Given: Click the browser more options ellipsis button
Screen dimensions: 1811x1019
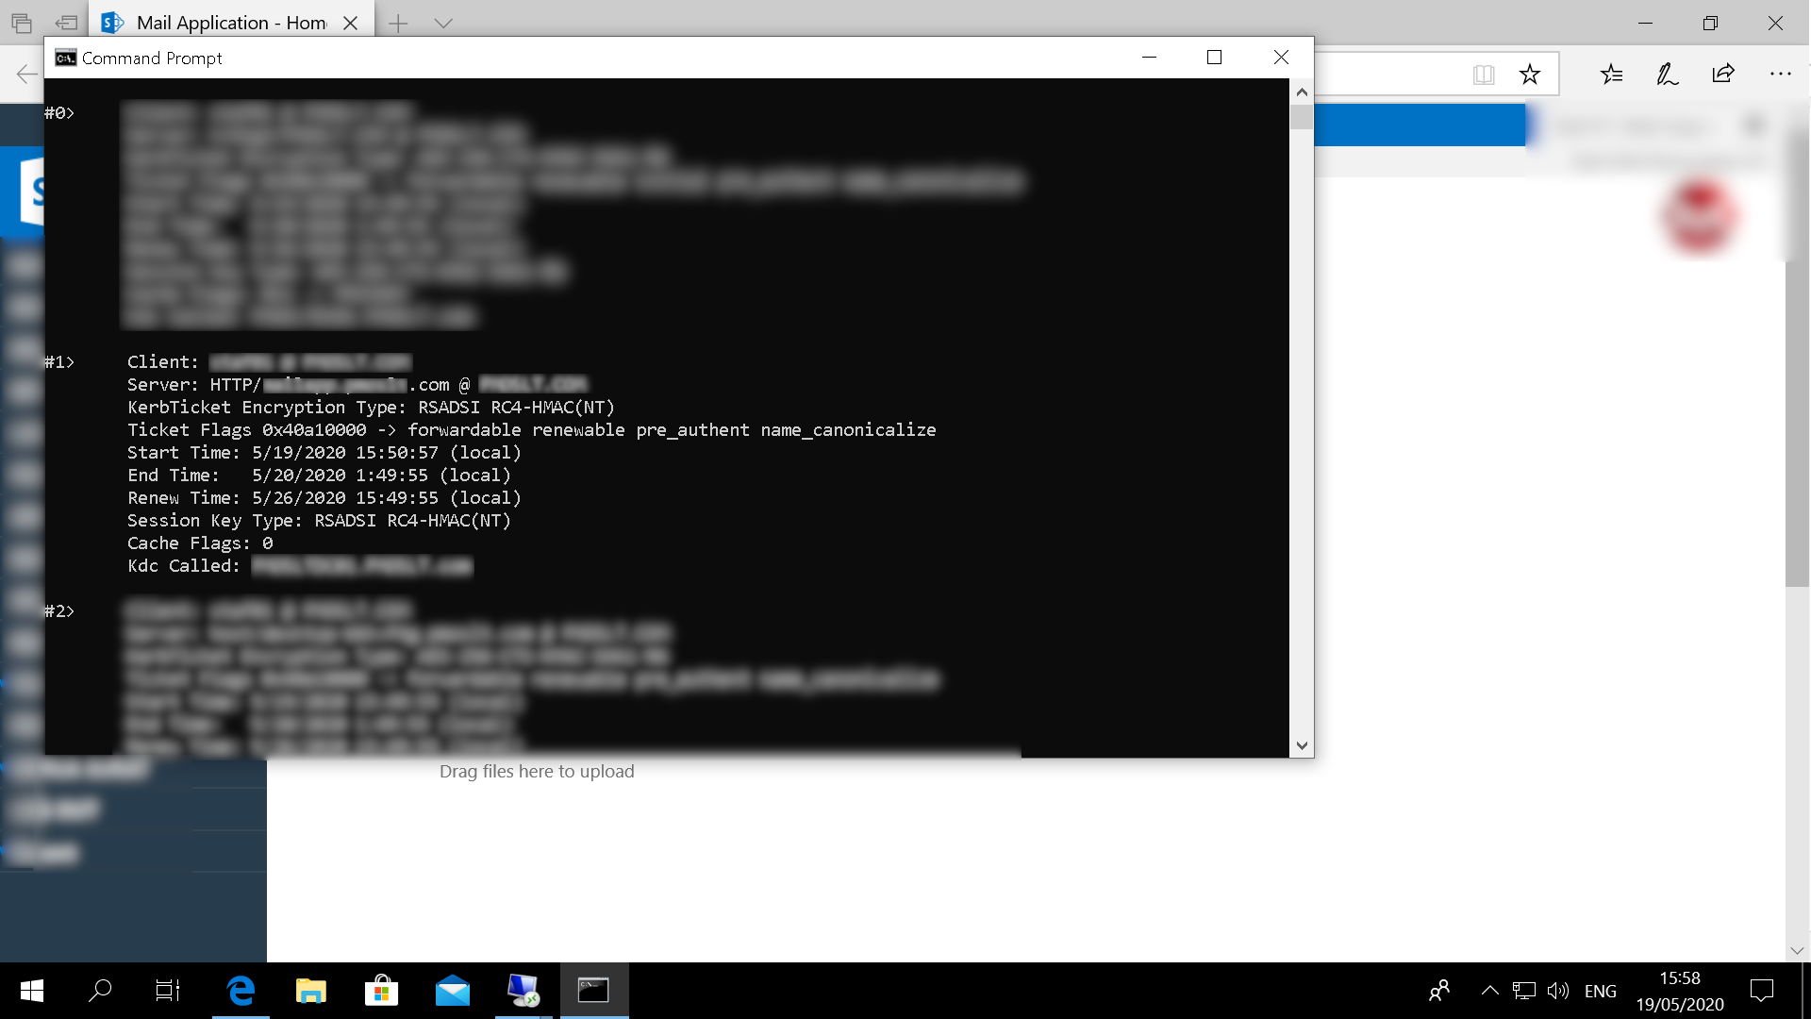Looking at the screenshot, I should pyautogui.click(x=1781, y=74).
